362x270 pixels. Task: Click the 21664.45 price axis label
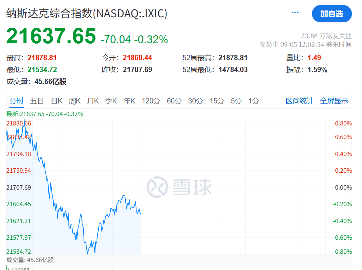click(x=18, y=204)
